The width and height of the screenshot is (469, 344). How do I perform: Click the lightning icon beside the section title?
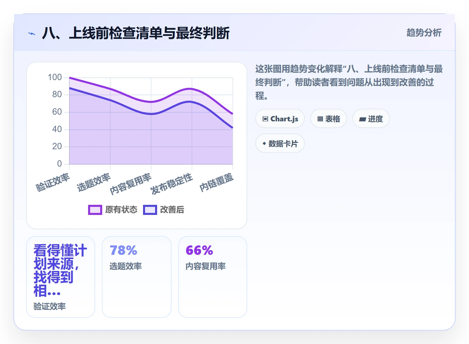(32, 34)
